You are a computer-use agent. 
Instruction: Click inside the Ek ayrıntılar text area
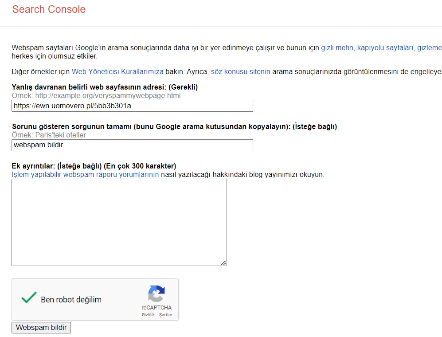click(119, 222)
